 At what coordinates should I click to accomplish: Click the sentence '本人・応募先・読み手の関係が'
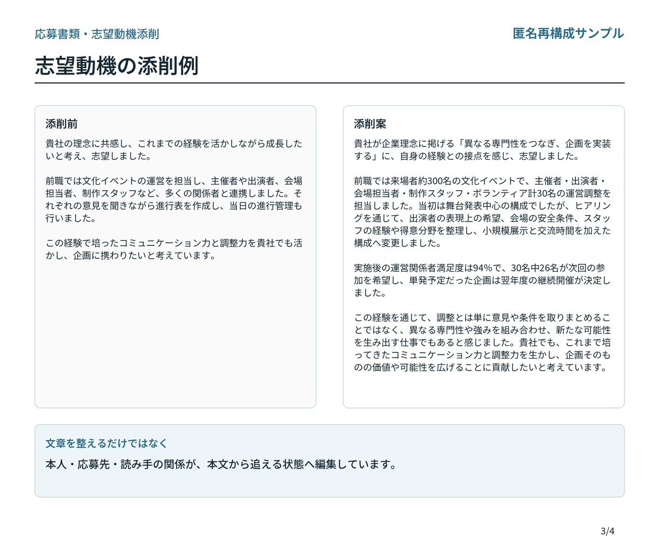point(221,464)
